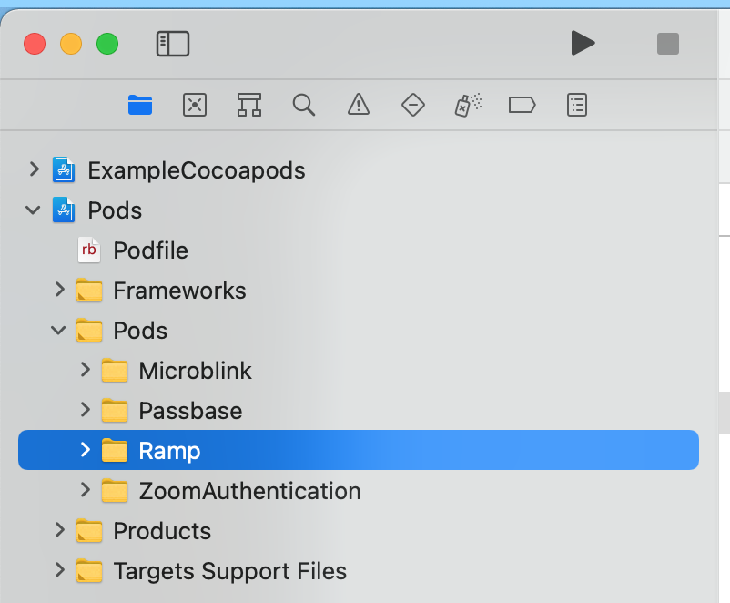
Task: Show the Issue navigator warning triangle
Action: pyautogui.click(x=359, y=105)
